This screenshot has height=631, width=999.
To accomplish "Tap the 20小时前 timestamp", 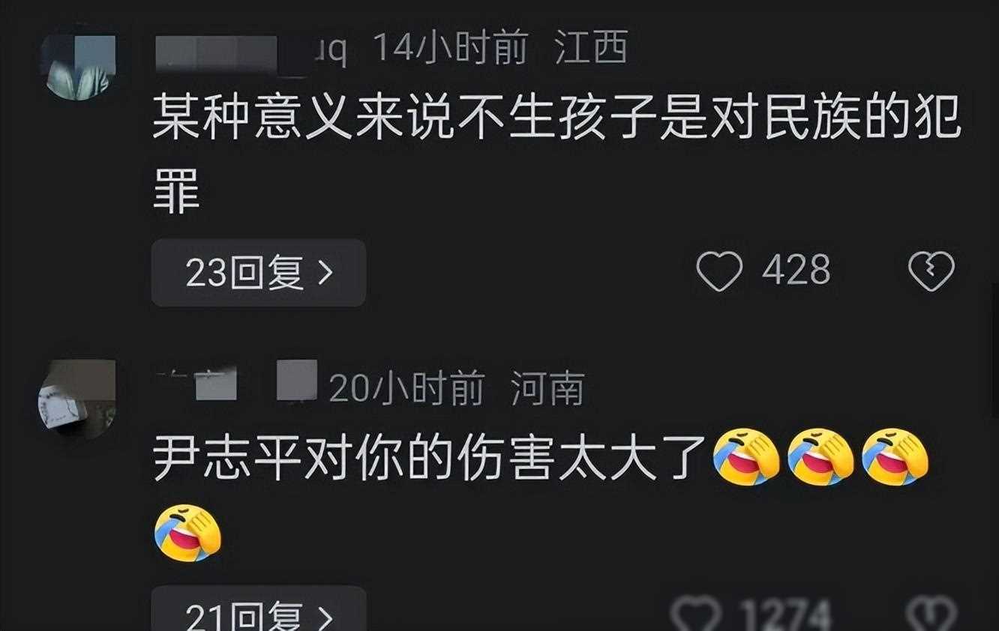I will click(x=407, y=389).
